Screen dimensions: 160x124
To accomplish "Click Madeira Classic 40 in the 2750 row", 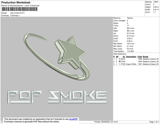I will [x=151, y=61].
